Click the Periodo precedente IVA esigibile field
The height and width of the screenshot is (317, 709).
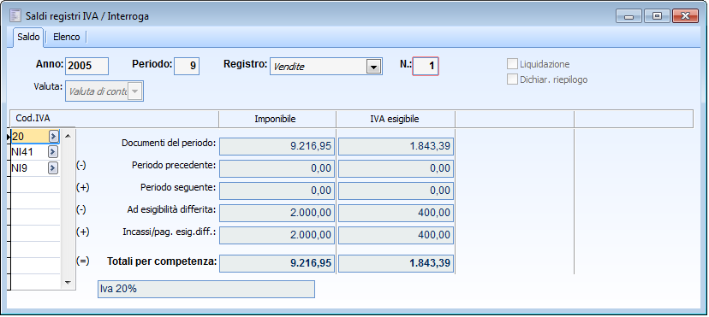pos(396,168)
